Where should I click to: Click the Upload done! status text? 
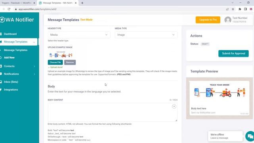[x=56, y=67]
